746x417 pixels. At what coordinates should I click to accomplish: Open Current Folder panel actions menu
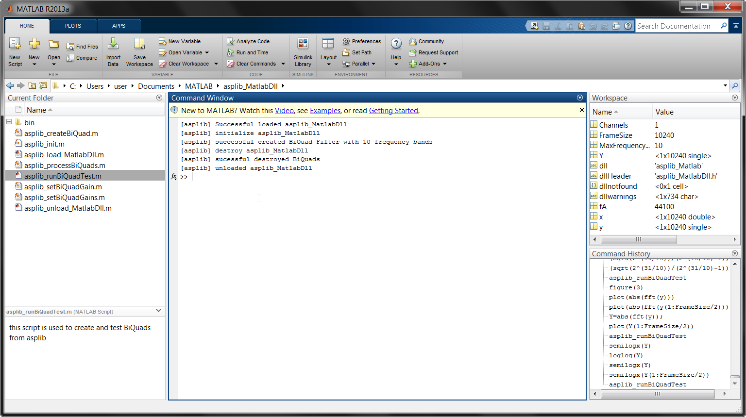[x=159, y=98]
